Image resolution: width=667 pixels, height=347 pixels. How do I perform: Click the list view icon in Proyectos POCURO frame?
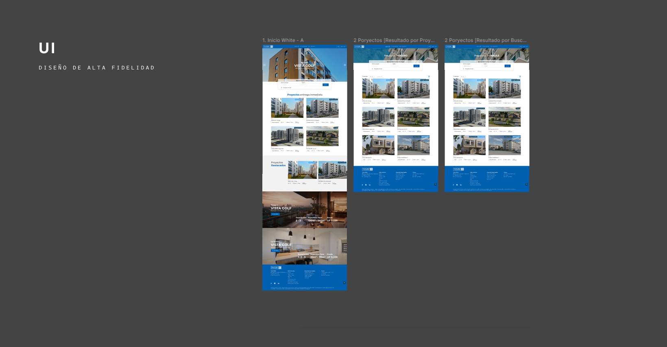pyautogui.click(x=429, y=76)
